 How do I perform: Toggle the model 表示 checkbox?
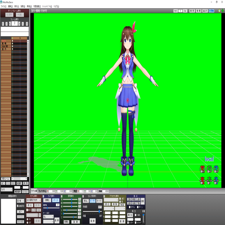(x=27, y=210)
